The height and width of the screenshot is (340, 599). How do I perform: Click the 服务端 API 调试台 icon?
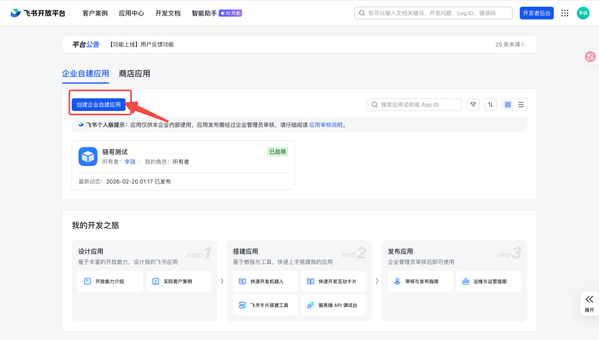(310, 305)
